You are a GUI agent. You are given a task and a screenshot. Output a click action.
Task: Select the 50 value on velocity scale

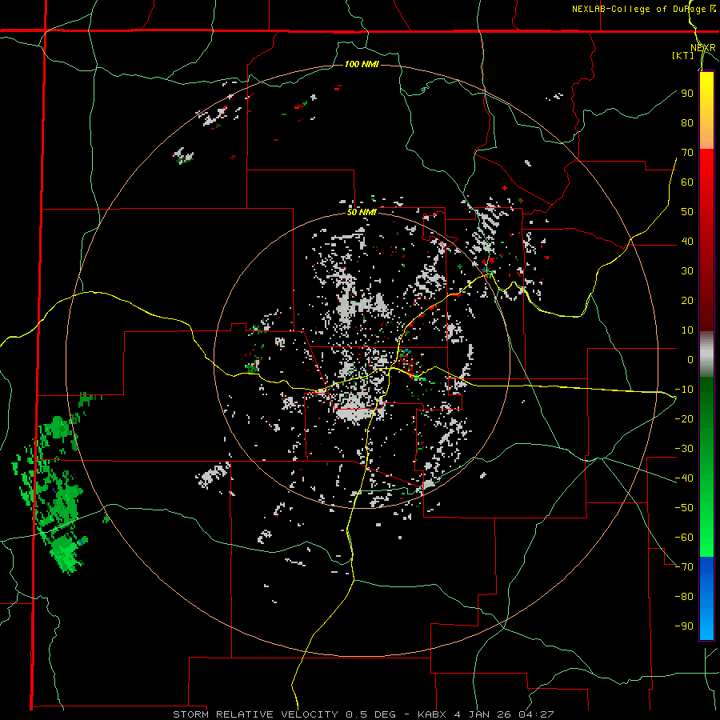(x=687, y=212)
